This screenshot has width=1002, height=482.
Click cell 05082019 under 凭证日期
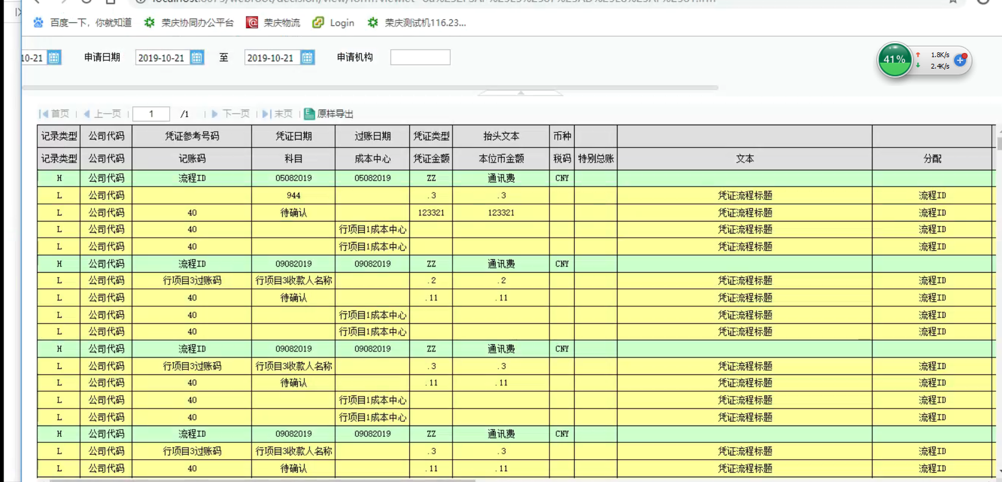coord(294,178)
